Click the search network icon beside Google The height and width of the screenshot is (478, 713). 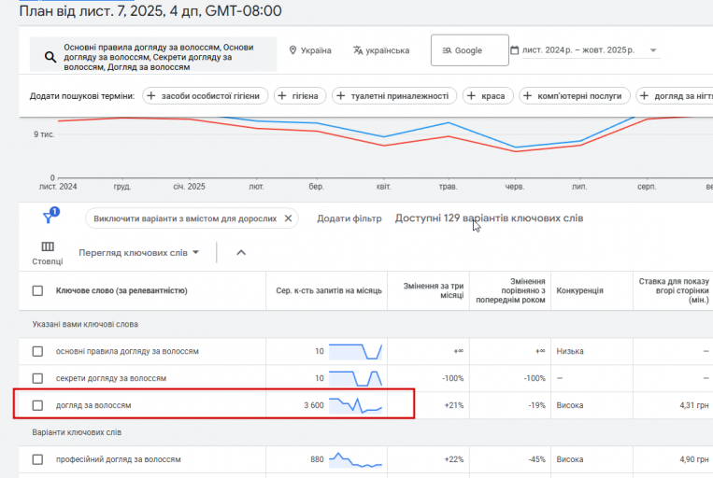click(447, 50)
